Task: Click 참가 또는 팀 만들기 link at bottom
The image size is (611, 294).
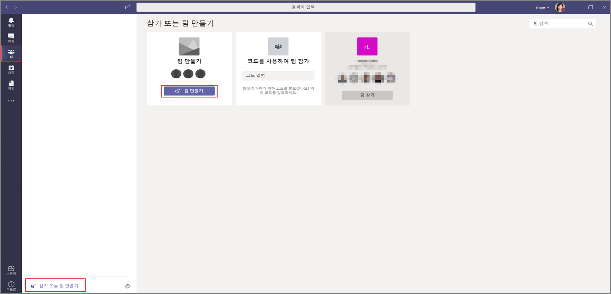Action: [x=55, y=286]
